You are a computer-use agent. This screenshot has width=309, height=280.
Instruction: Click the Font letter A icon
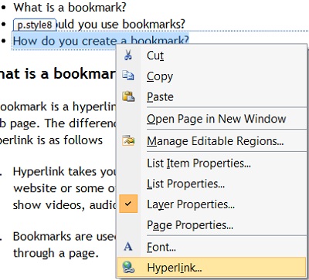coord(128,247)
